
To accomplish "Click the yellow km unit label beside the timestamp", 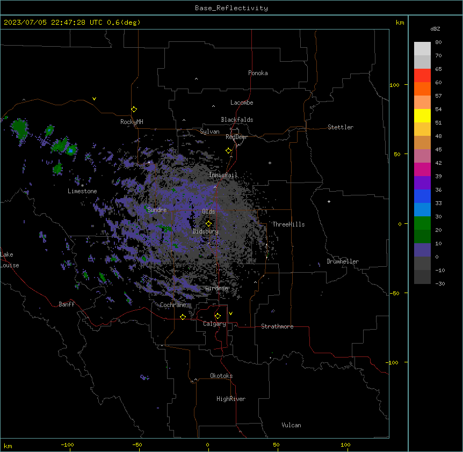I will pyautogui.click(x=400, y=23).
